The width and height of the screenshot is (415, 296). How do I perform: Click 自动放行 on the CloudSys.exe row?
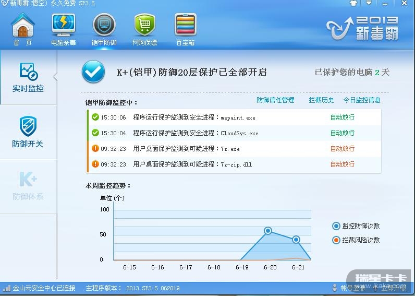pyautogui.click(x=342, y=133)
